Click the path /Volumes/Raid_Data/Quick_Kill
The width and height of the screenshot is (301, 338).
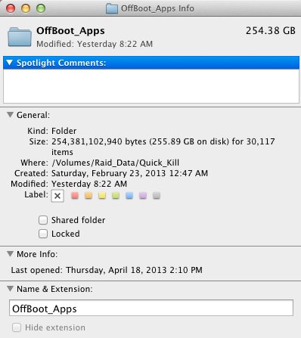click(x=115, y=163)
